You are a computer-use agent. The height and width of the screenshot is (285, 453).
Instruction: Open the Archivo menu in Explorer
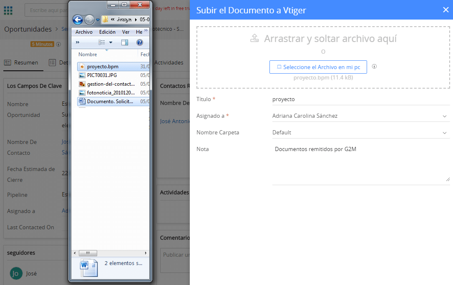pyautogui.click(x=84, y=32)
